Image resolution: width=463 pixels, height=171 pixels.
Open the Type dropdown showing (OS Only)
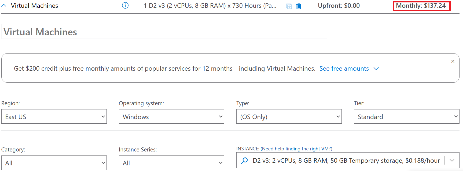tap(289, 117)
